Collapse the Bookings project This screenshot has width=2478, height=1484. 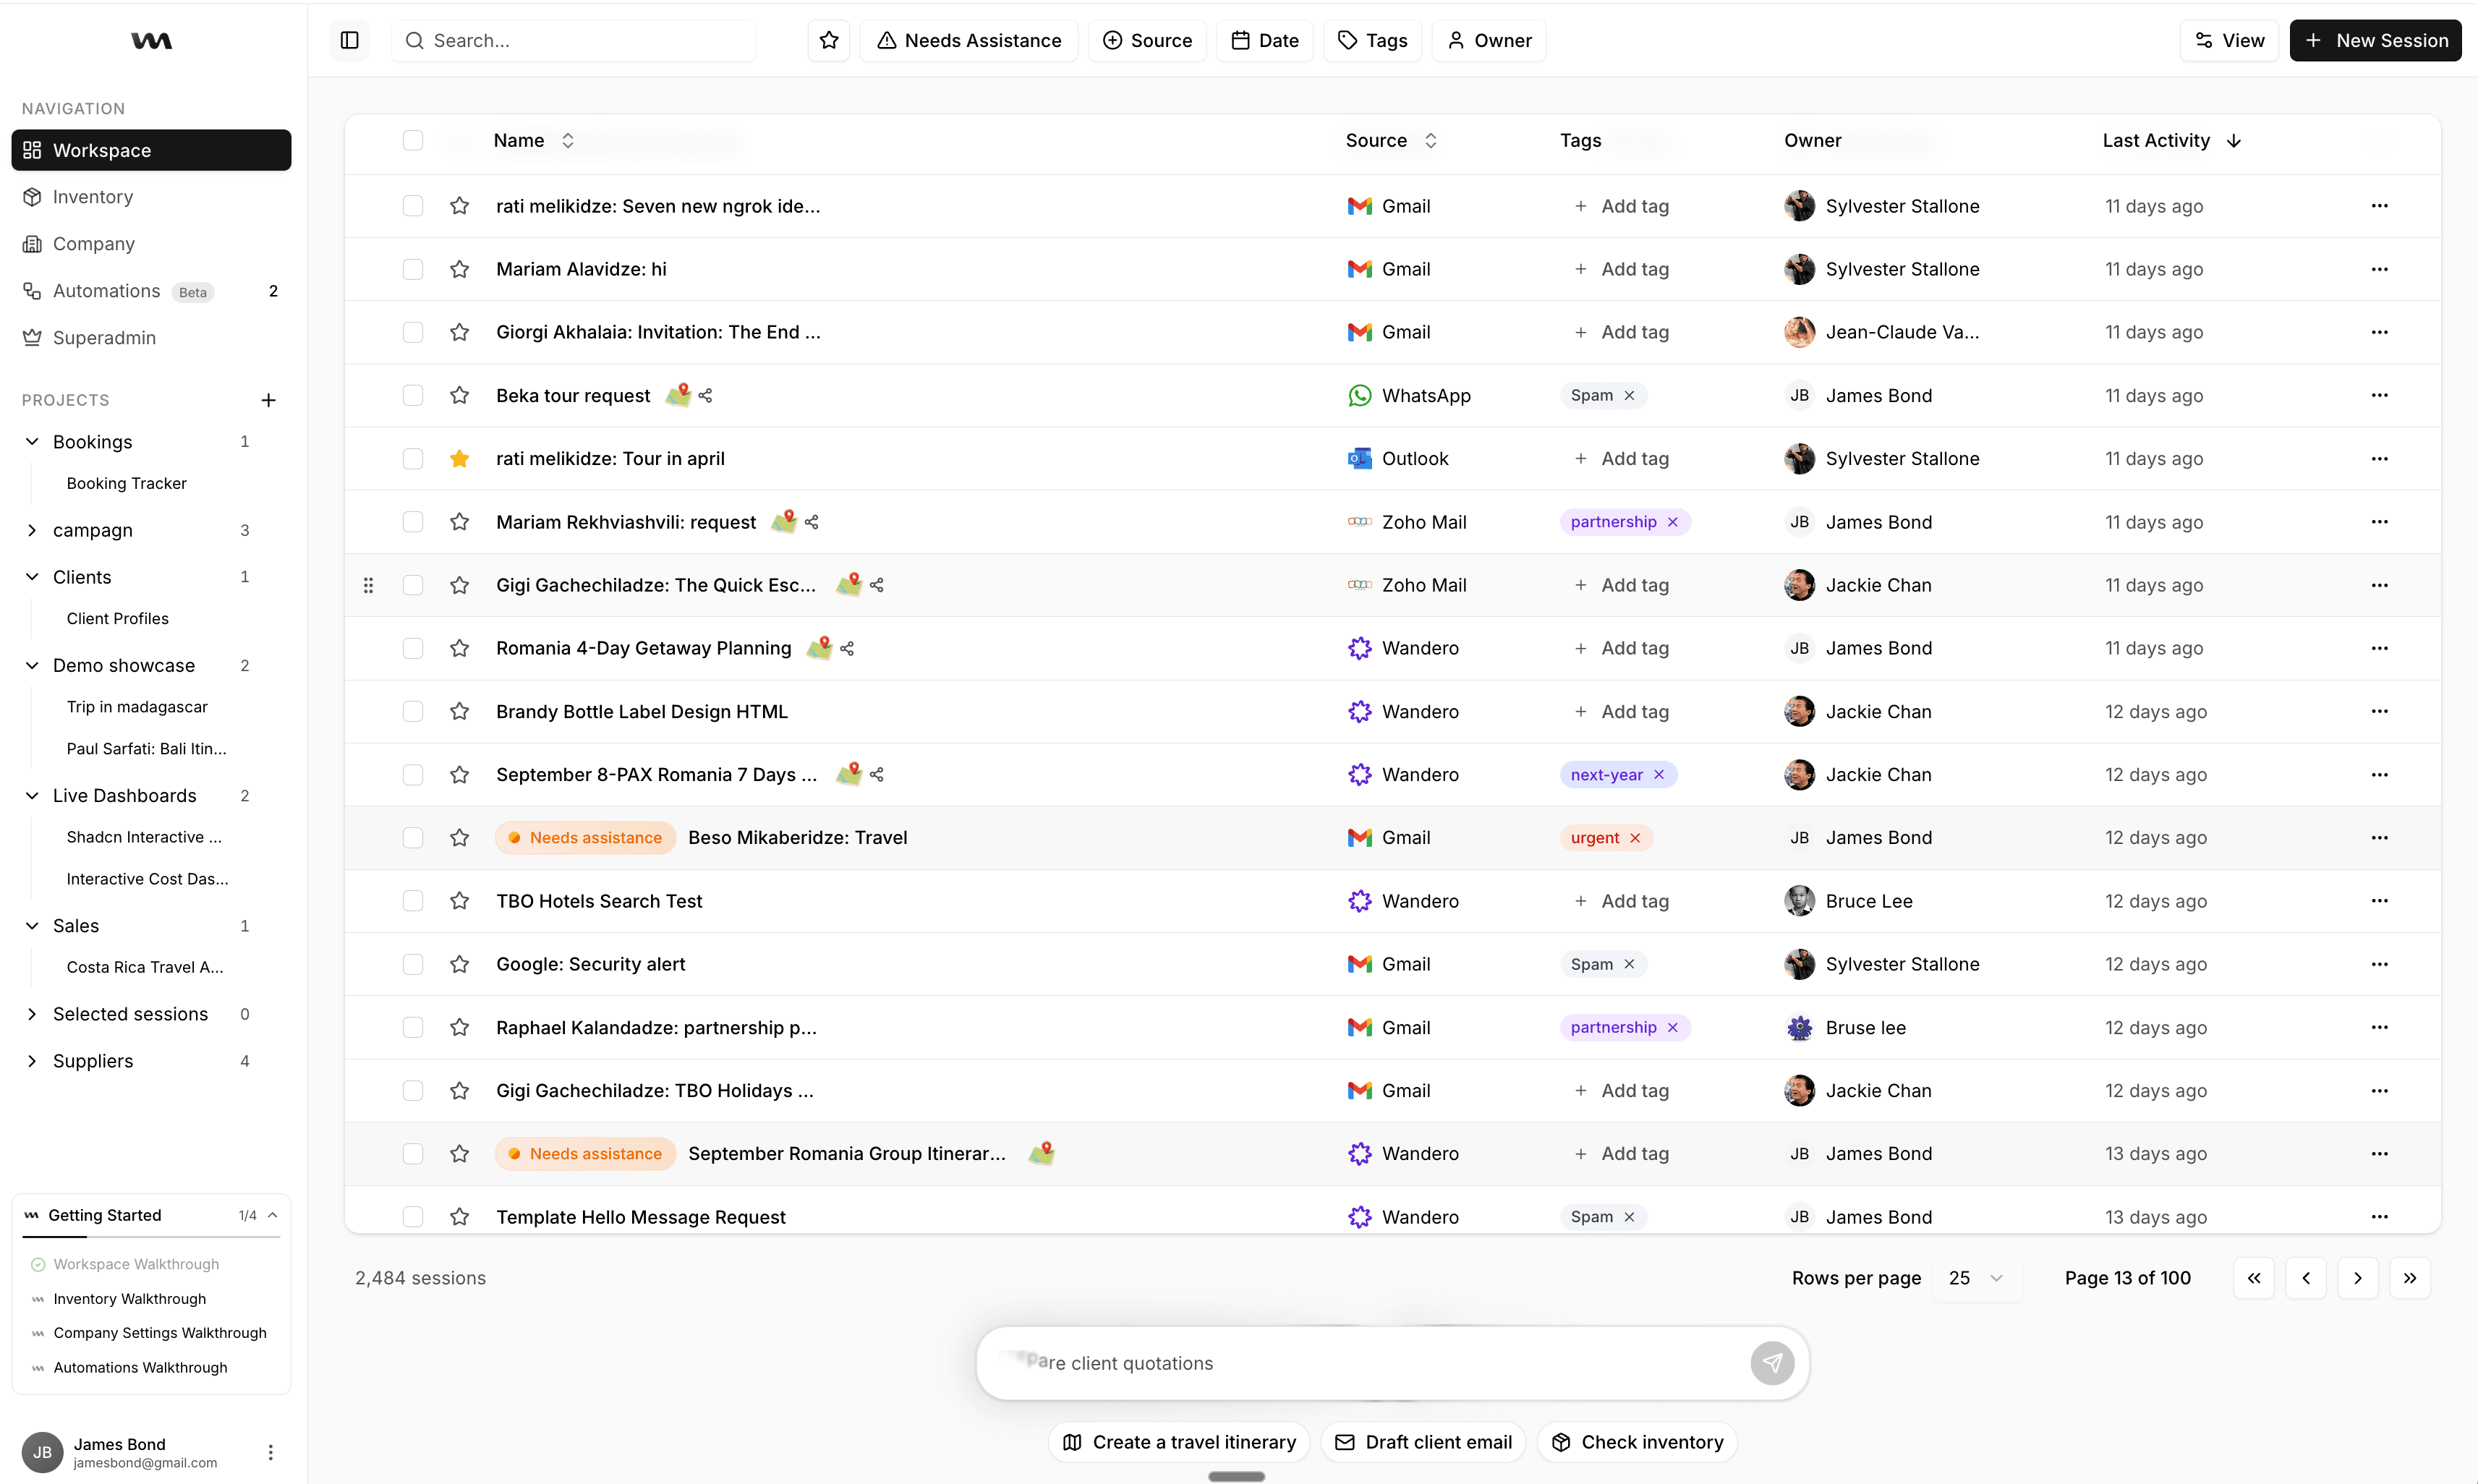pos(32,441)
